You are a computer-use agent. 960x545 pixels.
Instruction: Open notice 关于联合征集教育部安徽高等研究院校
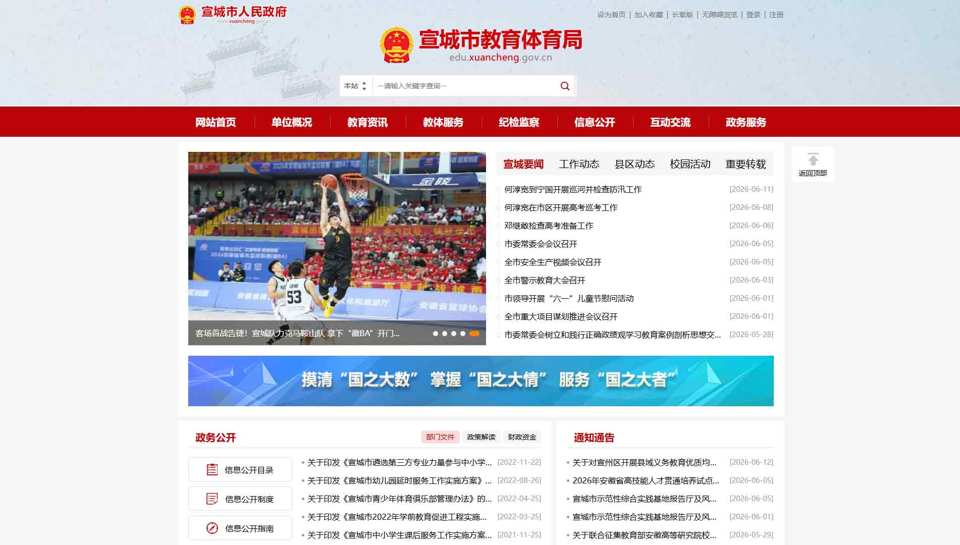click(644, 535)
